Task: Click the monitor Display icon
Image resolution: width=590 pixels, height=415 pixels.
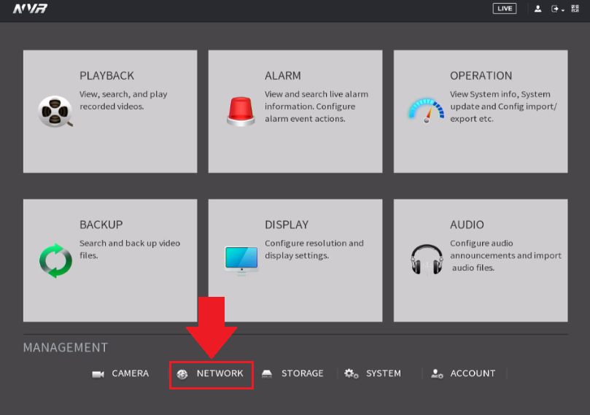Action: pos(241,260)
